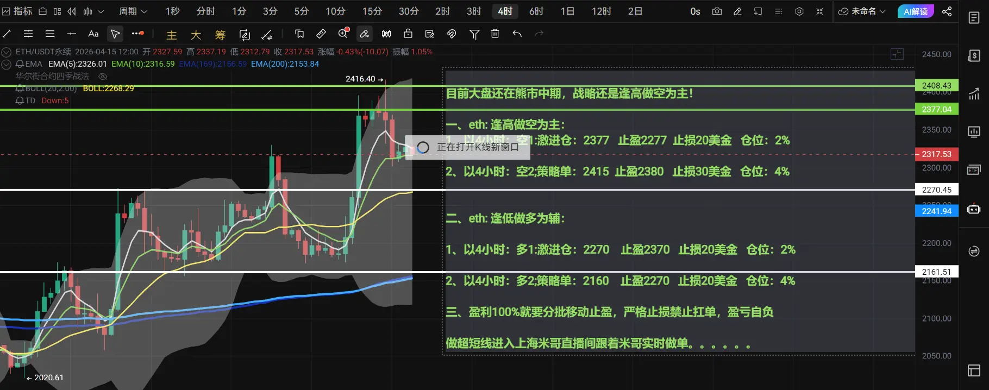Select the cursor pointer tool
Viewport: 989px width, 390px height.
[115, 34]
